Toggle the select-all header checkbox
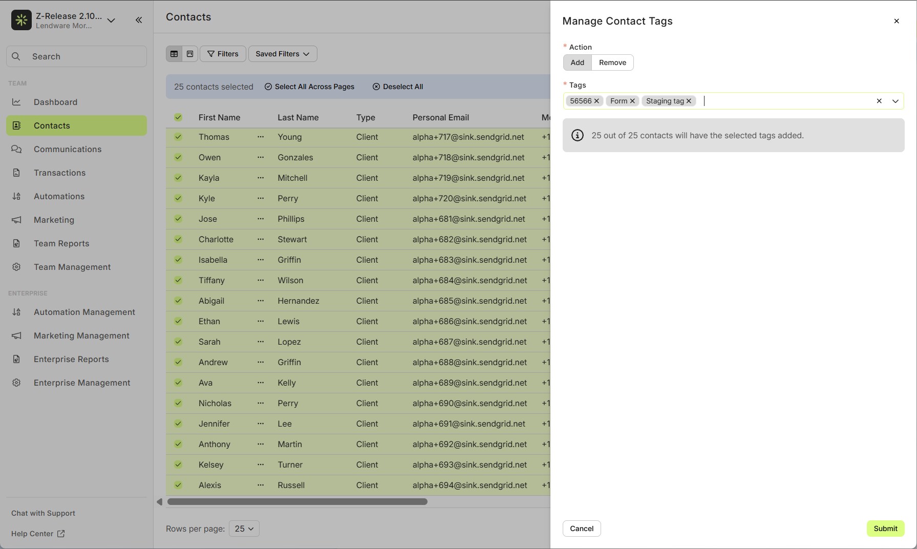 tap(178, 117)
